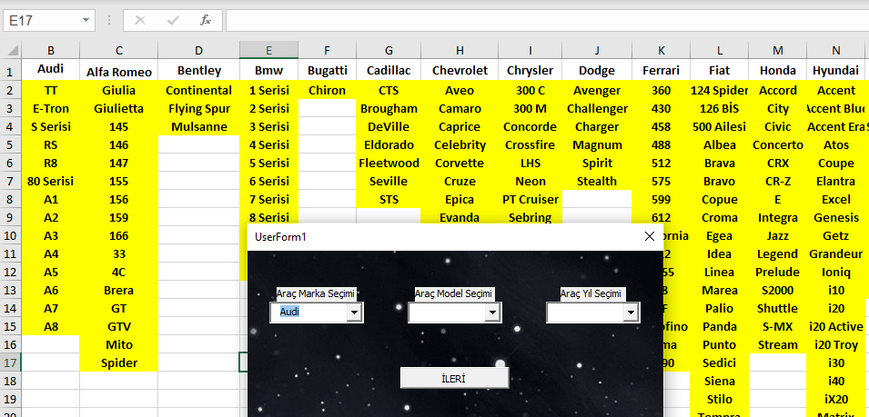Screen dimensions: 869x417
Task: Click the 124 Spider cell
Action: pyautogui.click(x=720, y=90)
